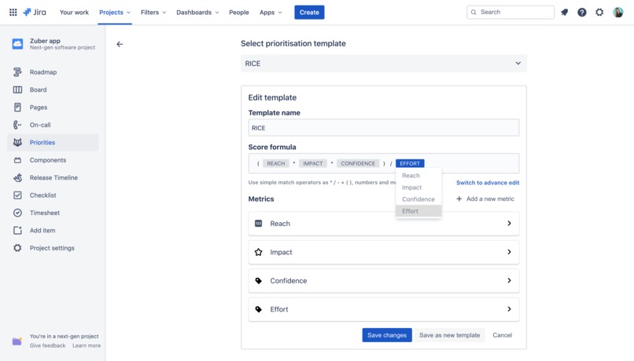This screenshot has height=361, width=634.
Task: Open the Dashboards dropdown menu
Action: tap(197, 12)
